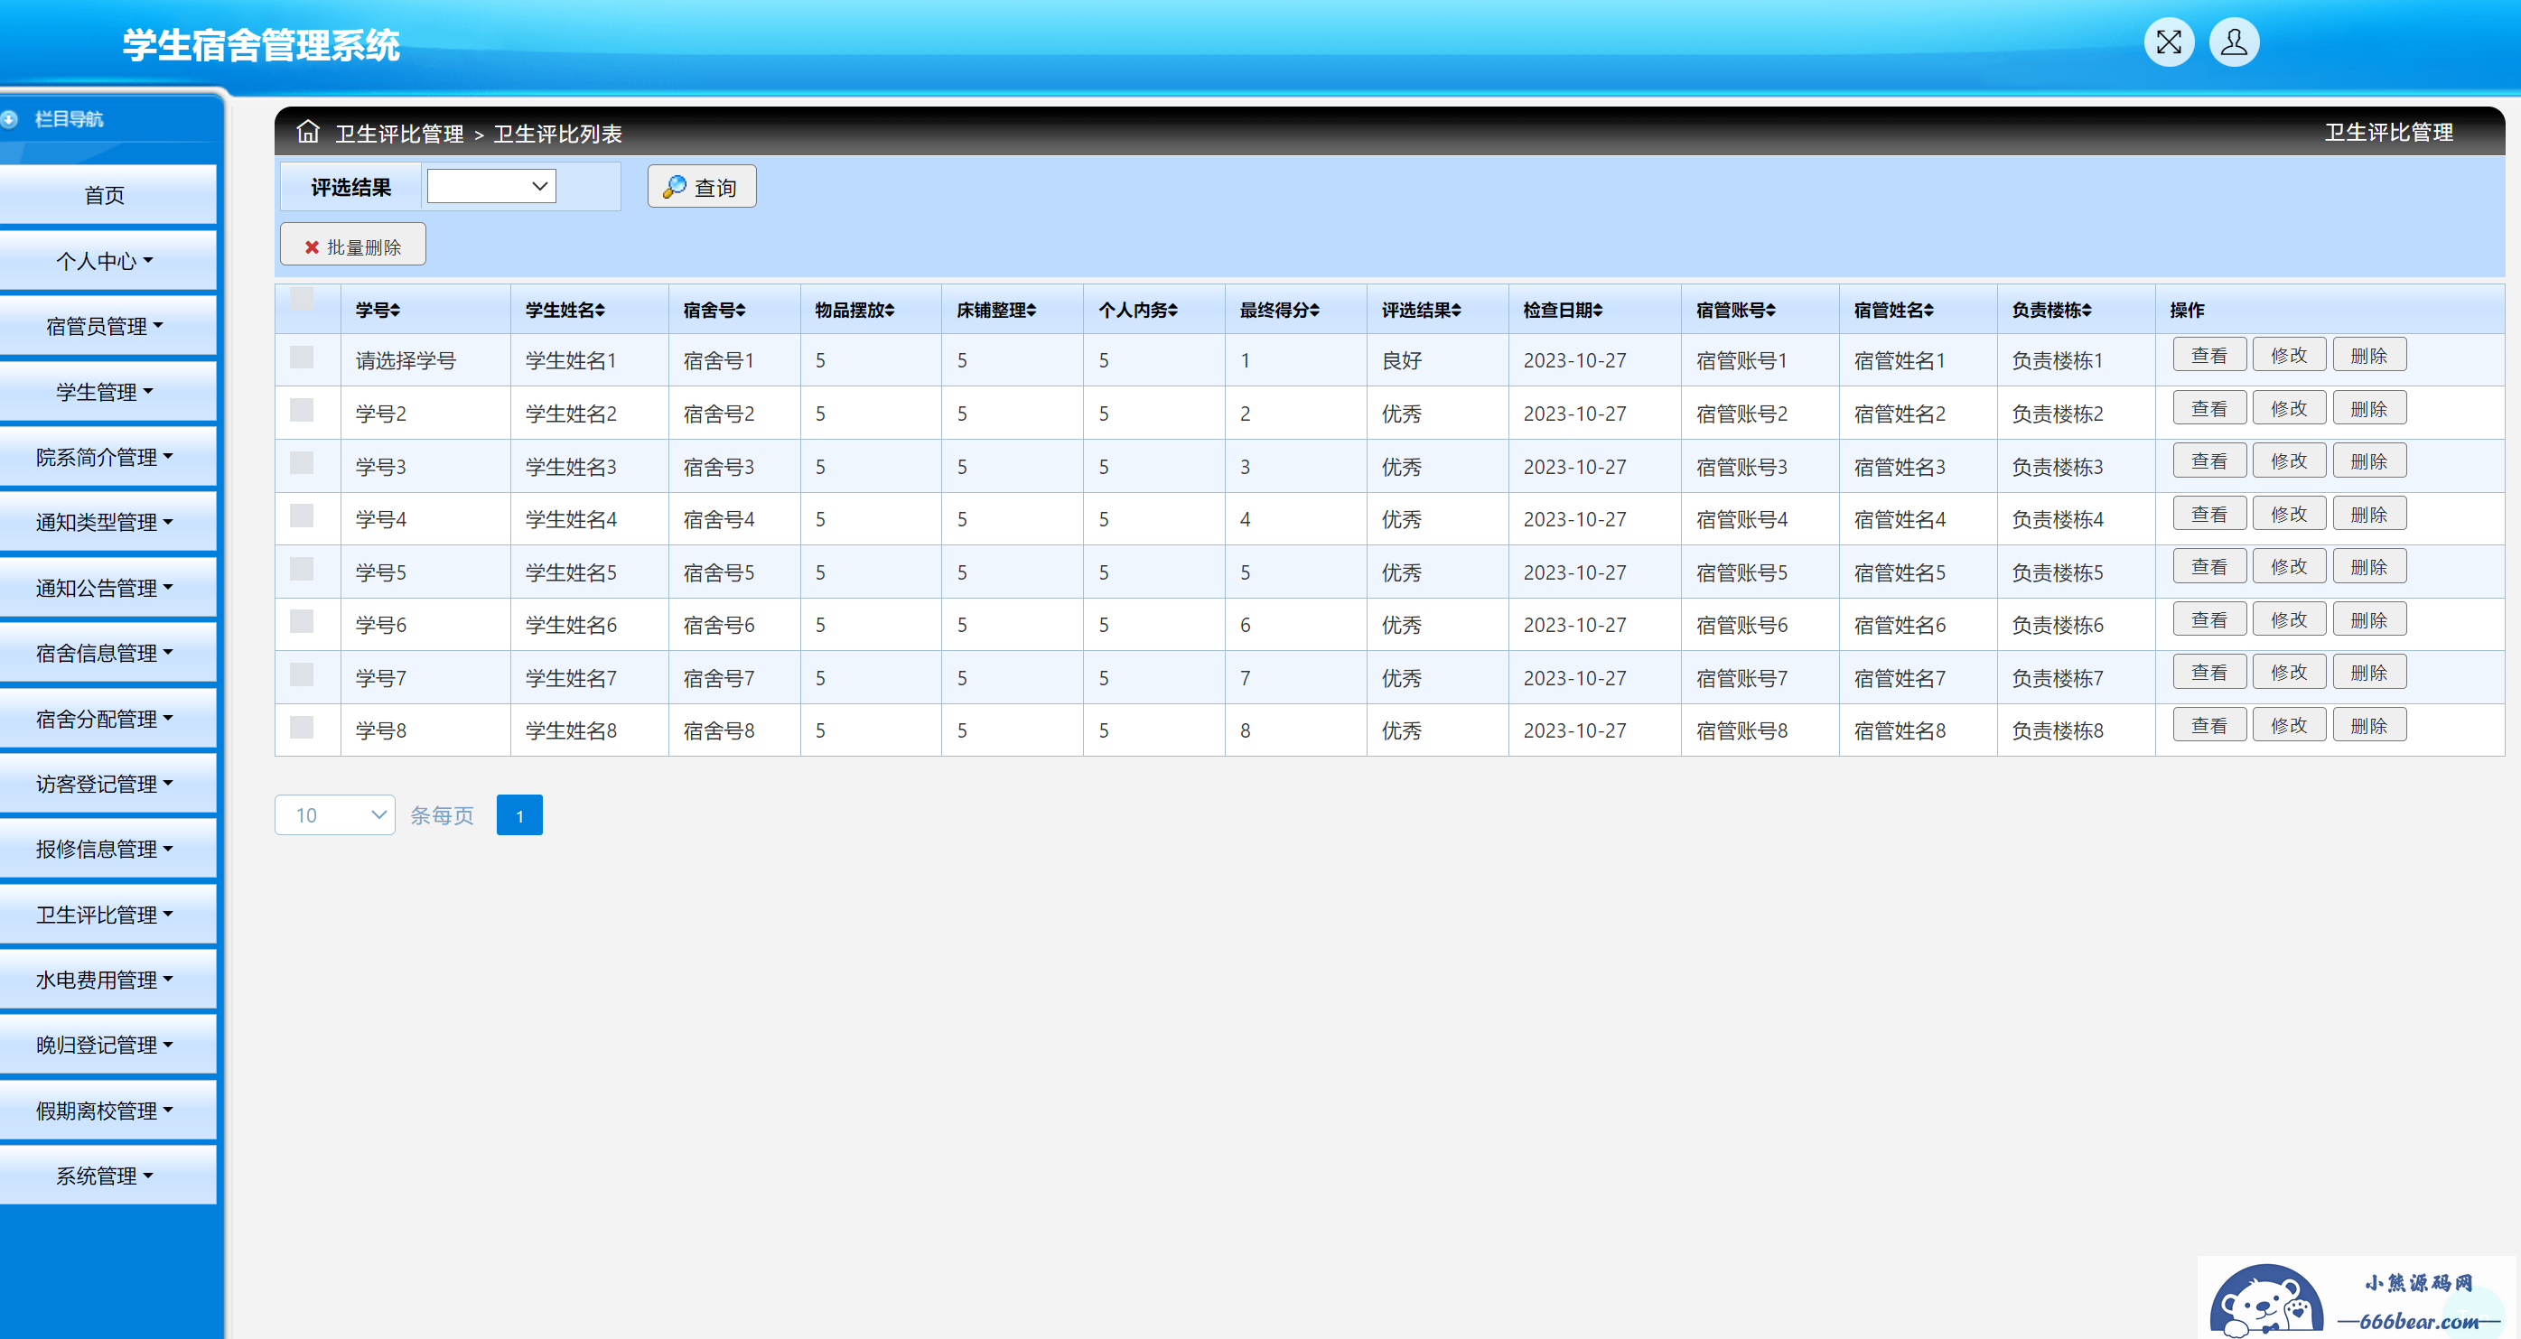
Task: Click the 查询 search button
Action: (702, 186)
